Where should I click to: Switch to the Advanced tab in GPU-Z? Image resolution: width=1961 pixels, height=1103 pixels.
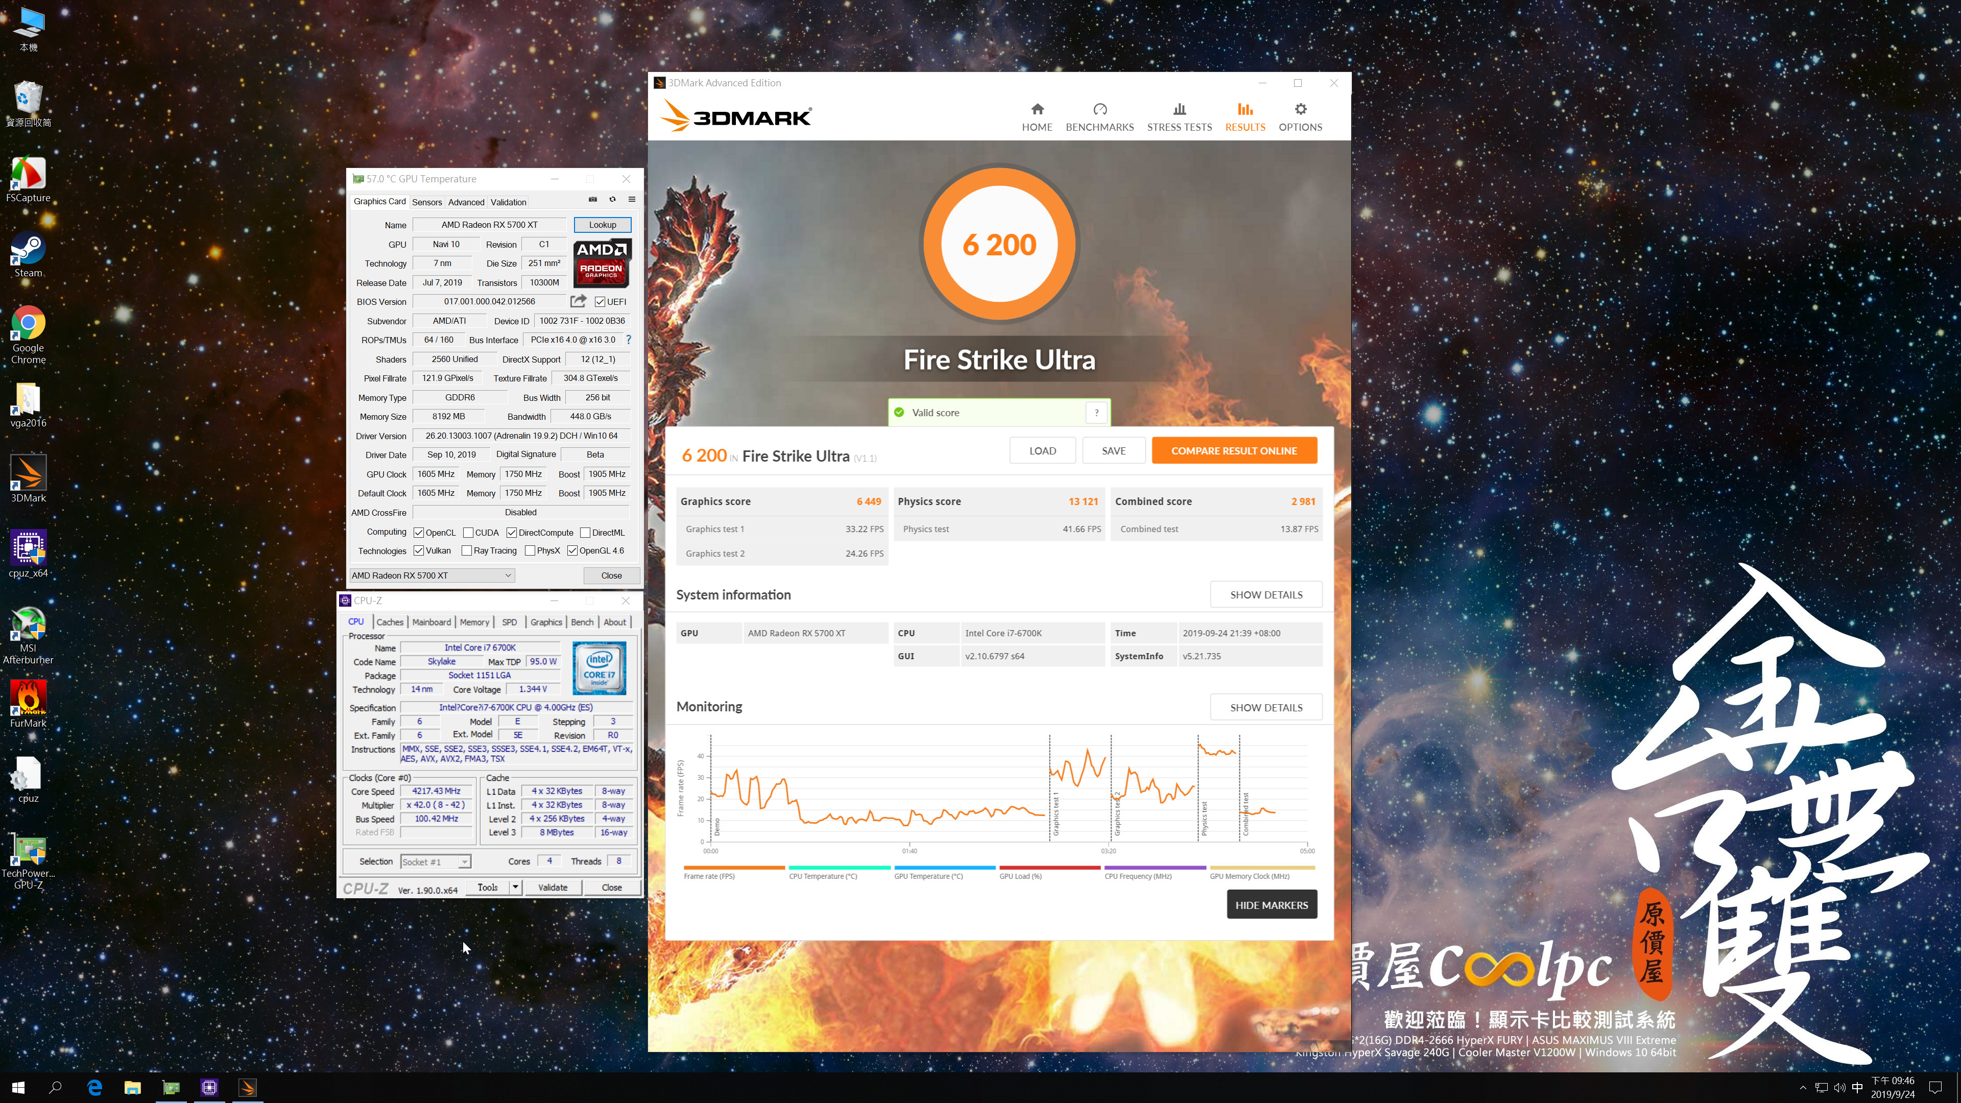[466, 202]
